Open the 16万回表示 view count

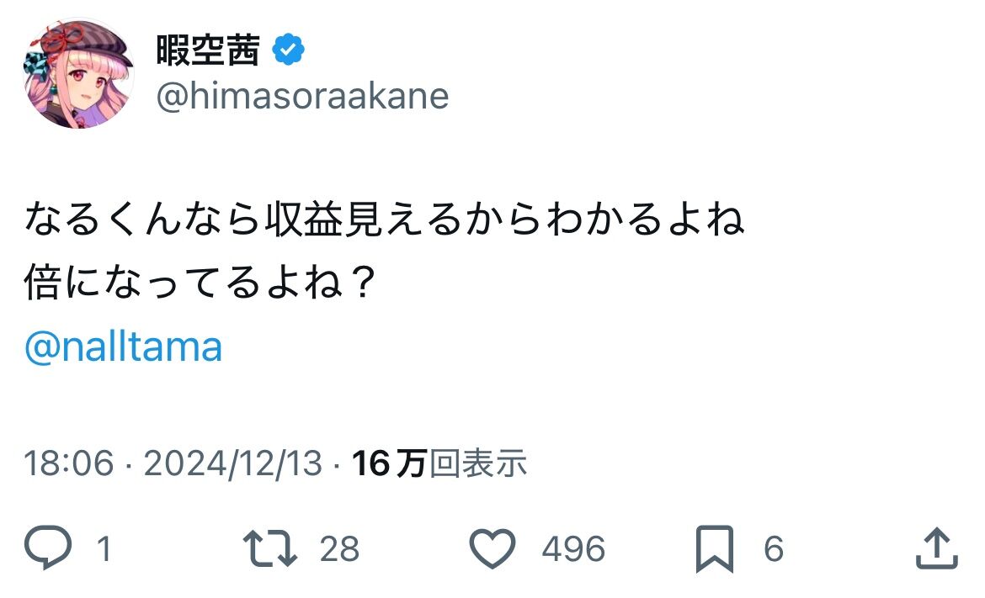[x=439, y=463]
